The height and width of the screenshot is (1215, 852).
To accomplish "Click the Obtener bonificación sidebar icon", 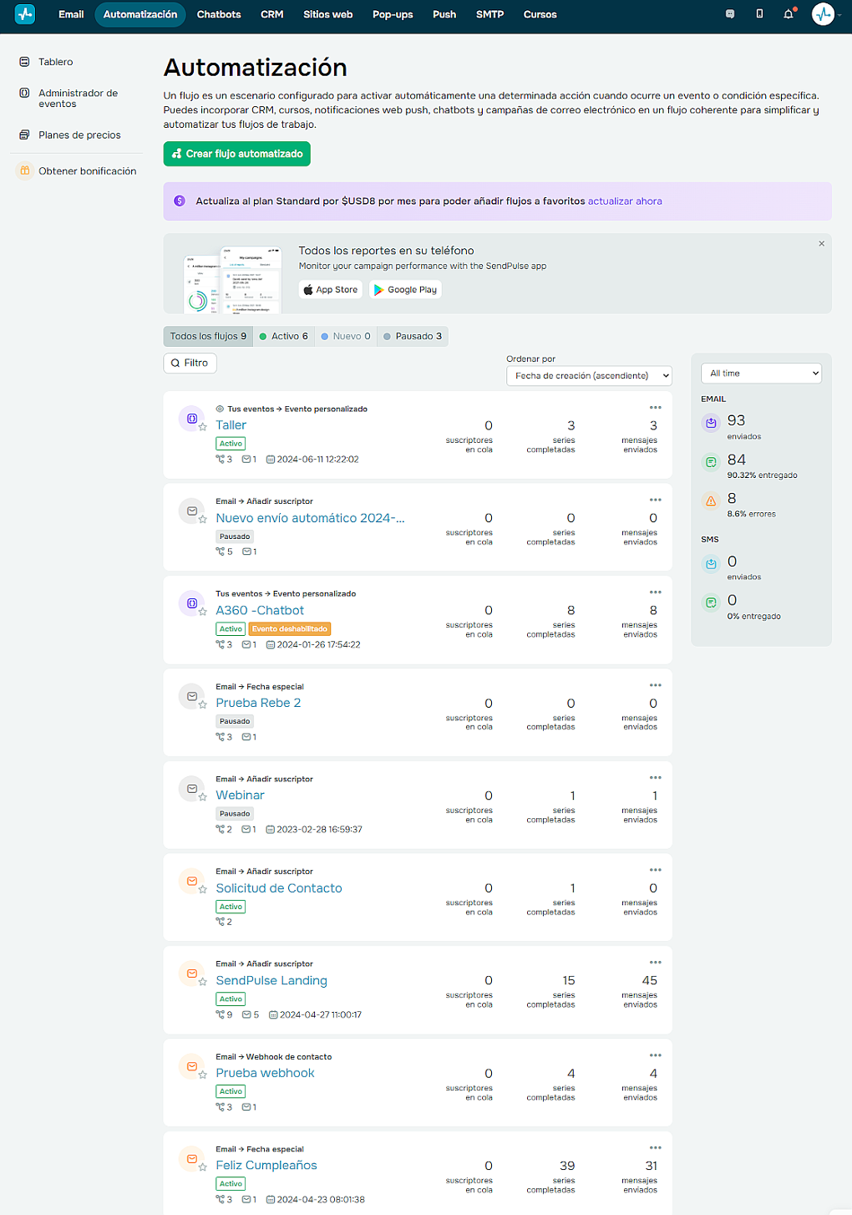I will (24, 170).
